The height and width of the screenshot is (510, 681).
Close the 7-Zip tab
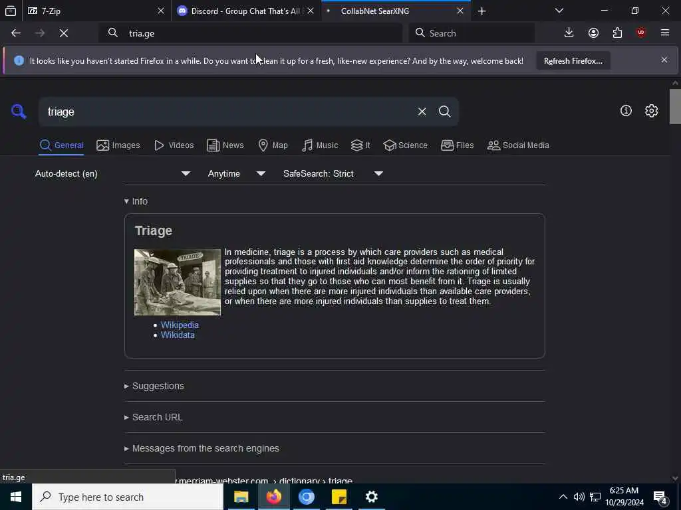161,11
